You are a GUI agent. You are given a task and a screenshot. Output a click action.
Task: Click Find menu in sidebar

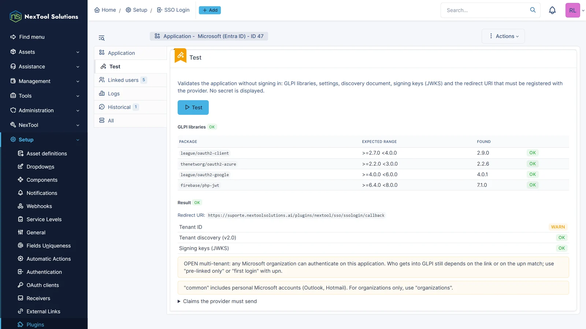point(27,37)
